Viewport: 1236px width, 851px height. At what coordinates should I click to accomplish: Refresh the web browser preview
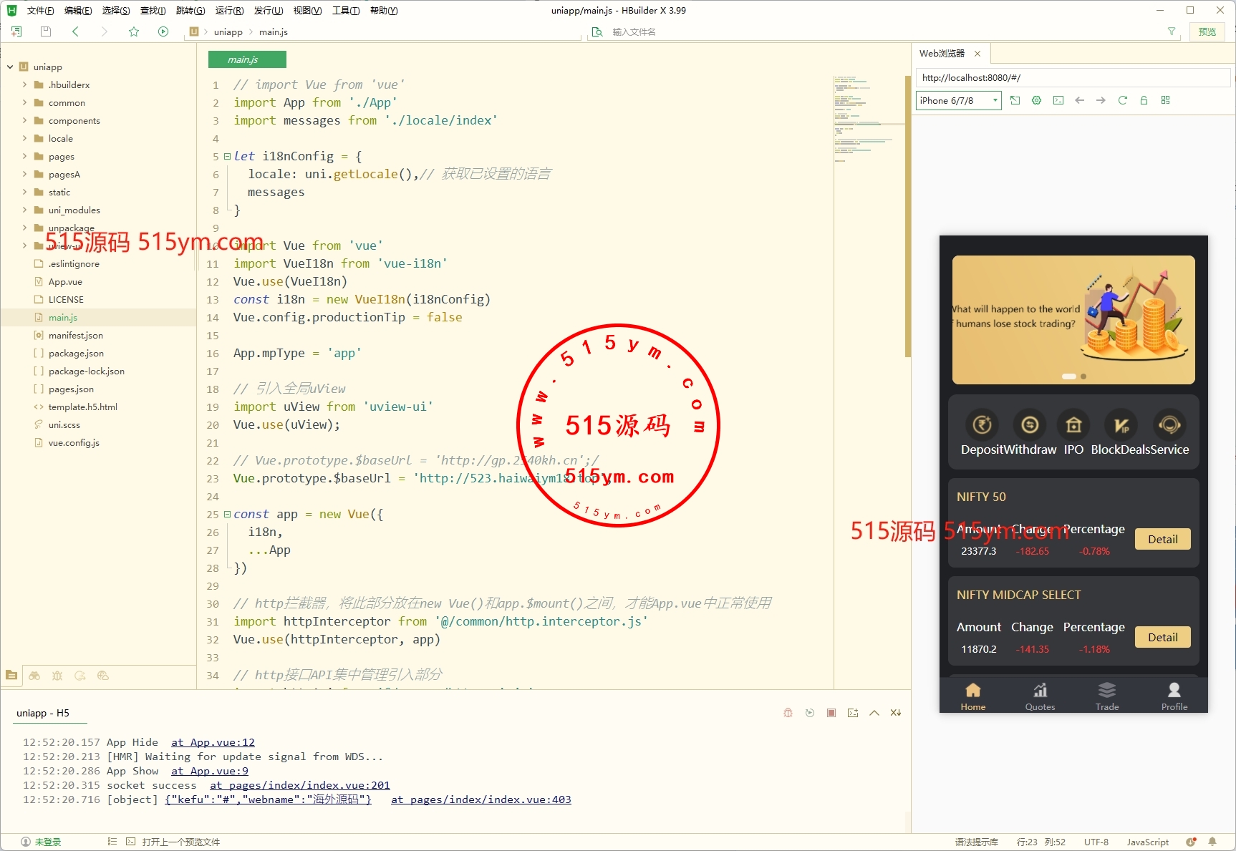coord(1122,100)
